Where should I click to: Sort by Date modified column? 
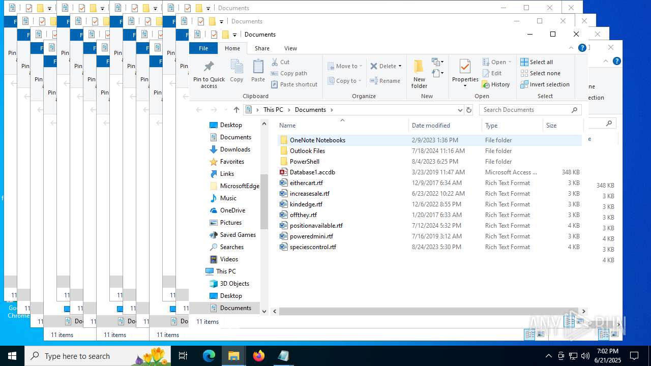pyautogui.click(x=445, y=125)
